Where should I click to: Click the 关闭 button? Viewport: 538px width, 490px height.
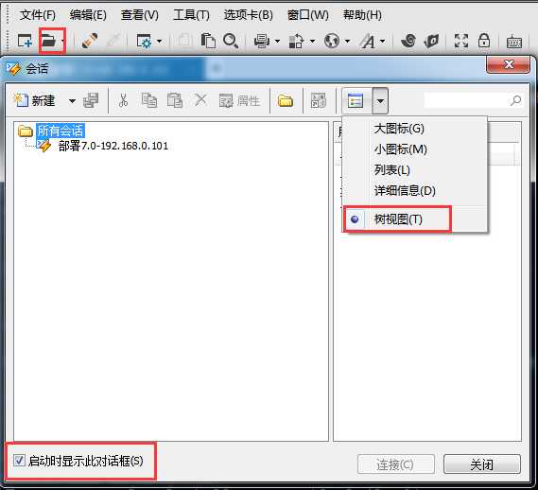pos(482,464)
